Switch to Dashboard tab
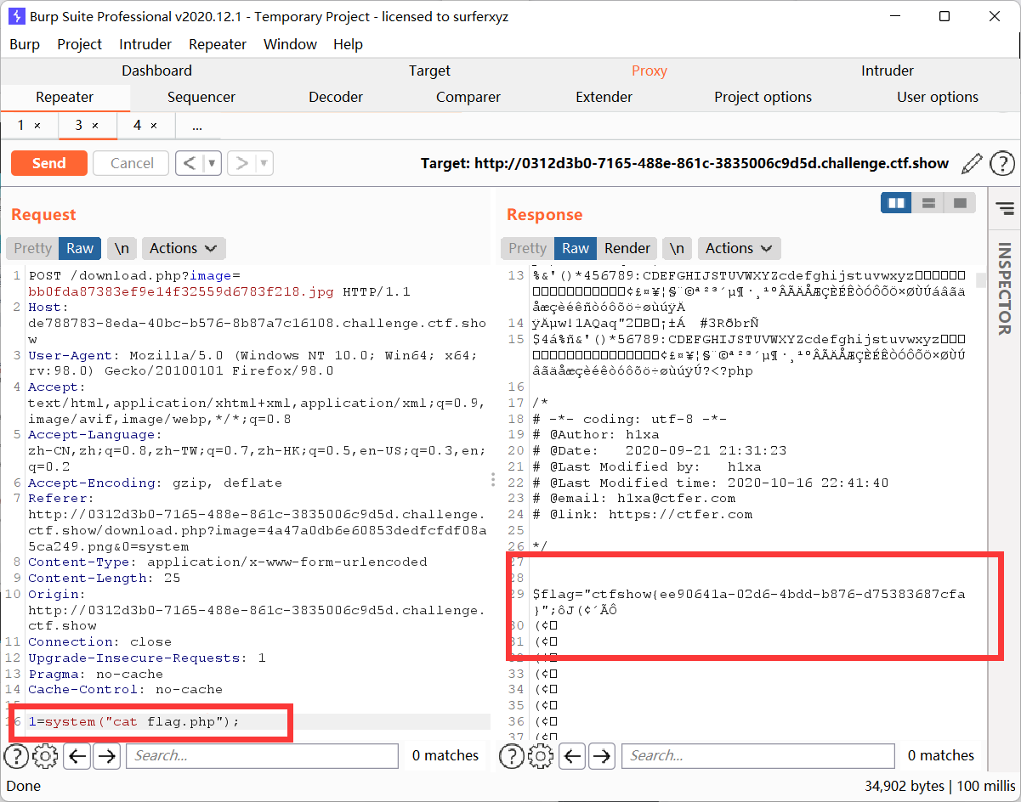The width and height of the screenshot is (1021, 802). click(x=156, y=71)
